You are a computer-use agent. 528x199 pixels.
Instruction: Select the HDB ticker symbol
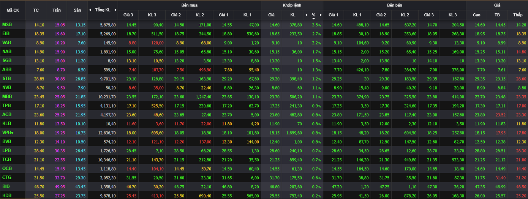(6, 196)
